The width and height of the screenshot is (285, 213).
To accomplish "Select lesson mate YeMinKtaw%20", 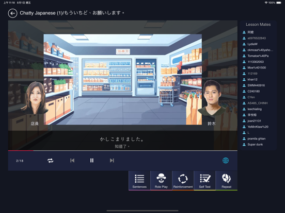I will (x=258, y=127).
